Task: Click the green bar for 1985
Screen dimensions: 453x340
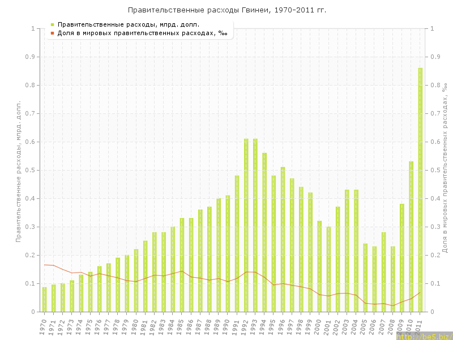Action: click(x=182, y=265)
